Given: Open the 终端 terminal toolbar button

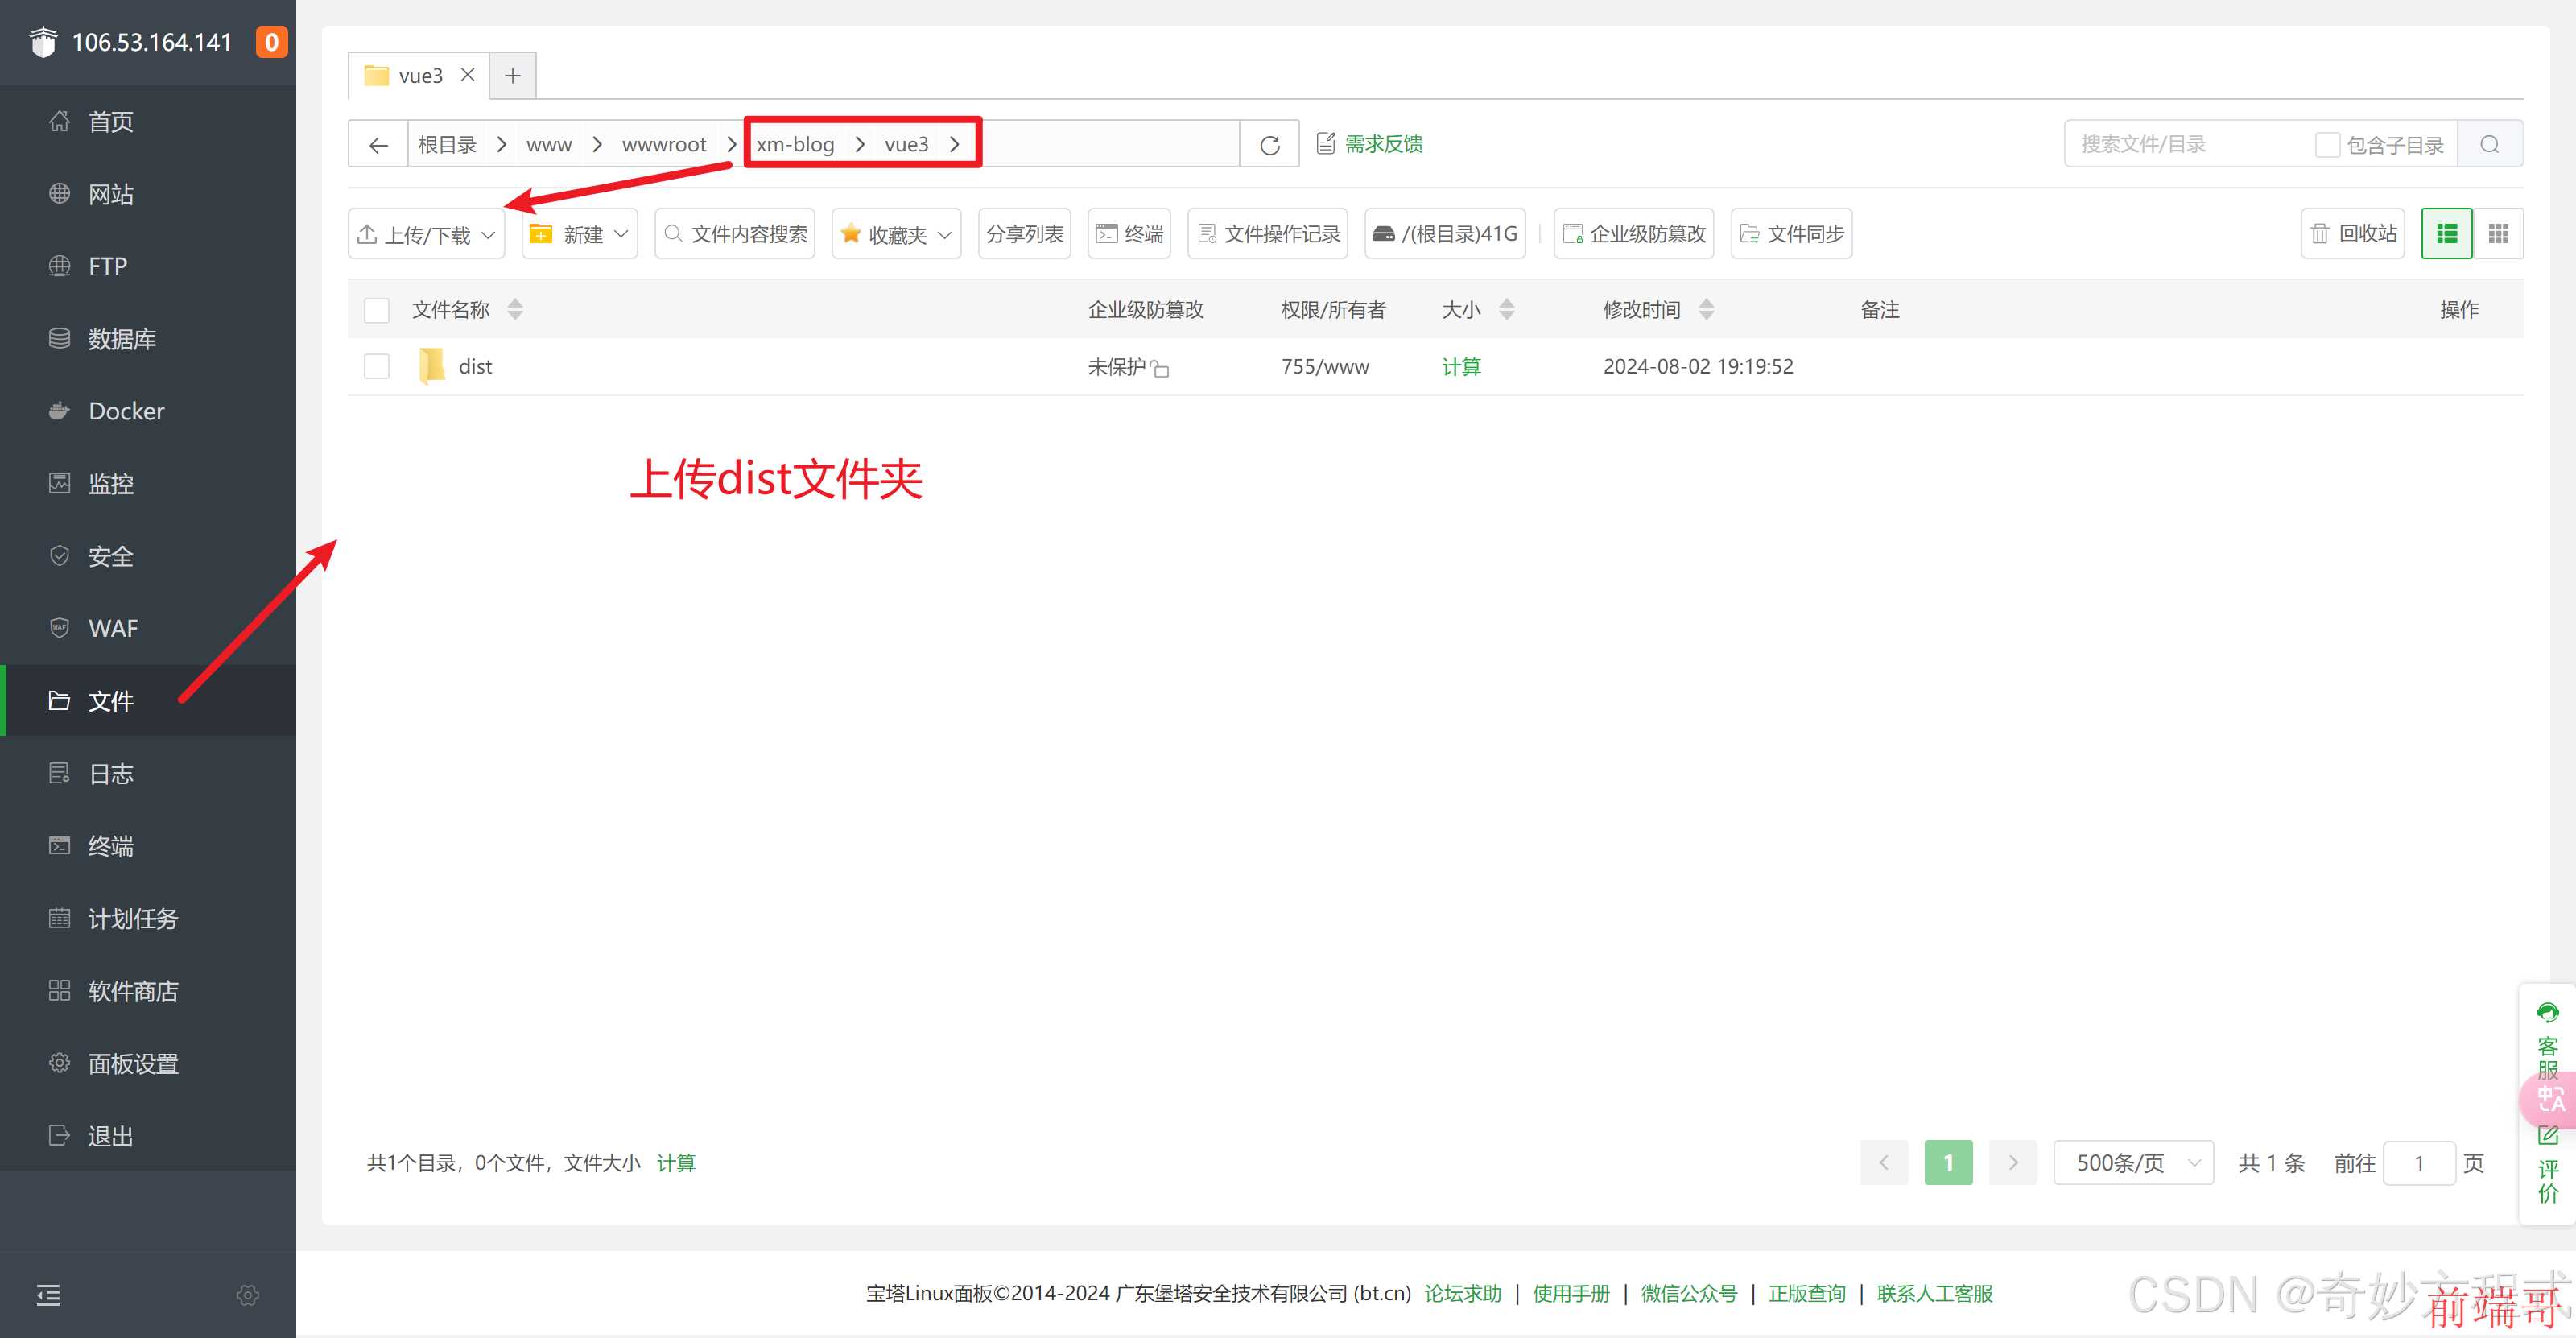Looking at the screenshot, I should pos(1129,234).
